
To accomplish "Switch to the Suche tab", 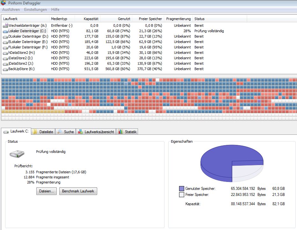I will click(66, 132).
